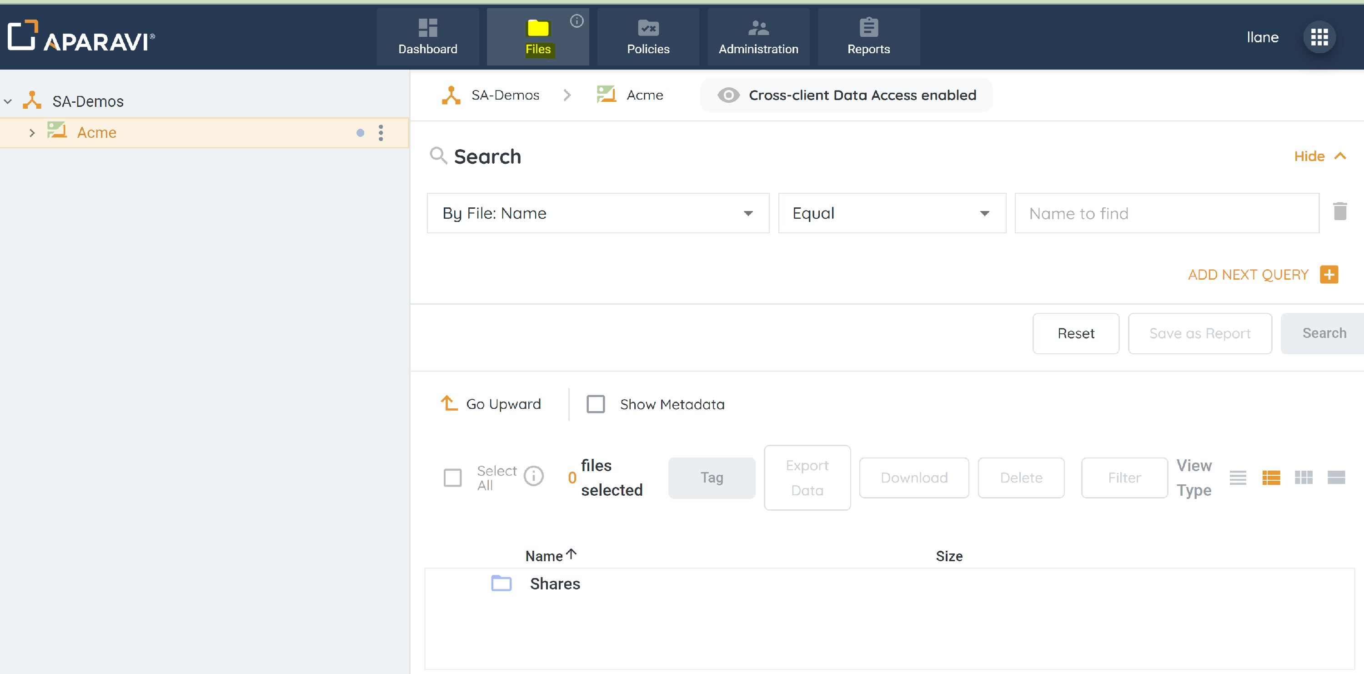Expand the Acme tree node
This screenshot has width=1364, height=674.
click(x=32, y=133)
